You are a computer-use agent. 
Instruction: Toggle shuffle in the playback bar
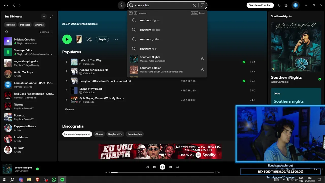pos(148,167)
